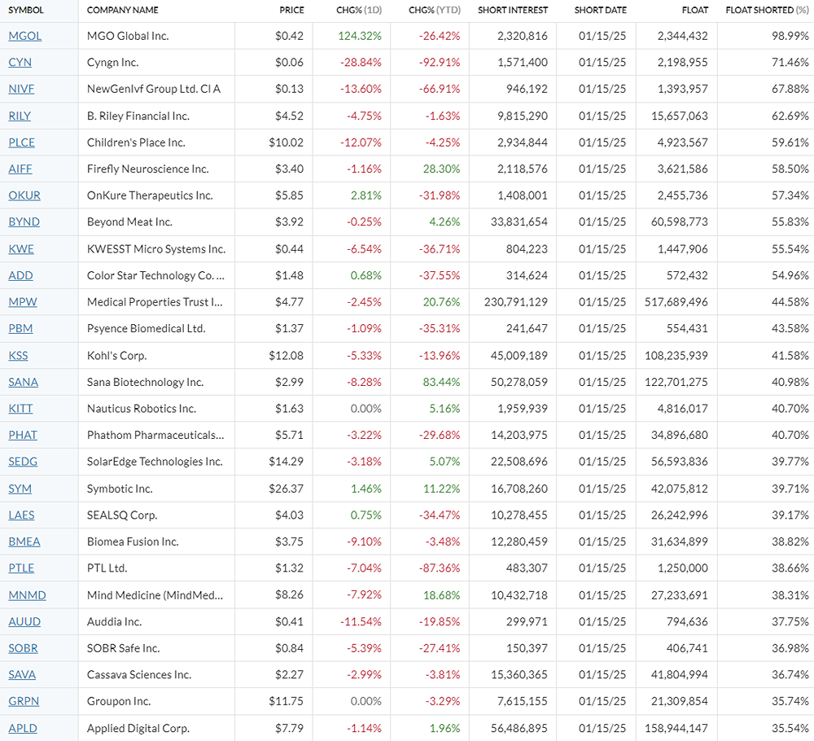Open the LAES ticker link
This screenshot has width=814, height=741.
[21, 515]
